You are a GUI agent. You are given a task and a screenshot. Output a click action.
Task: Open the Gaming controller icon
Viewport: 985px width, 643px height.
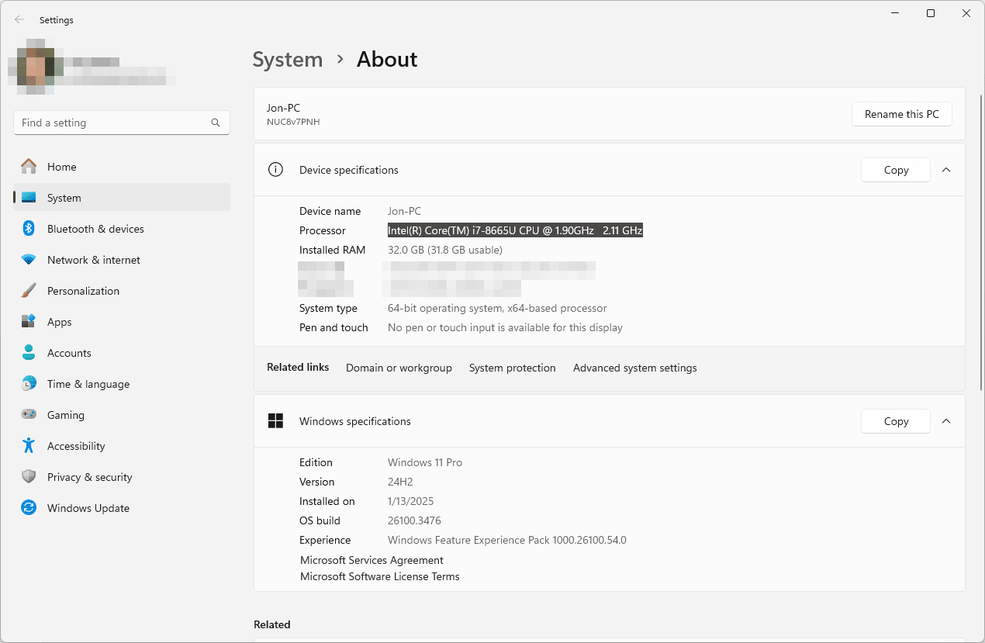pos(29,415)
